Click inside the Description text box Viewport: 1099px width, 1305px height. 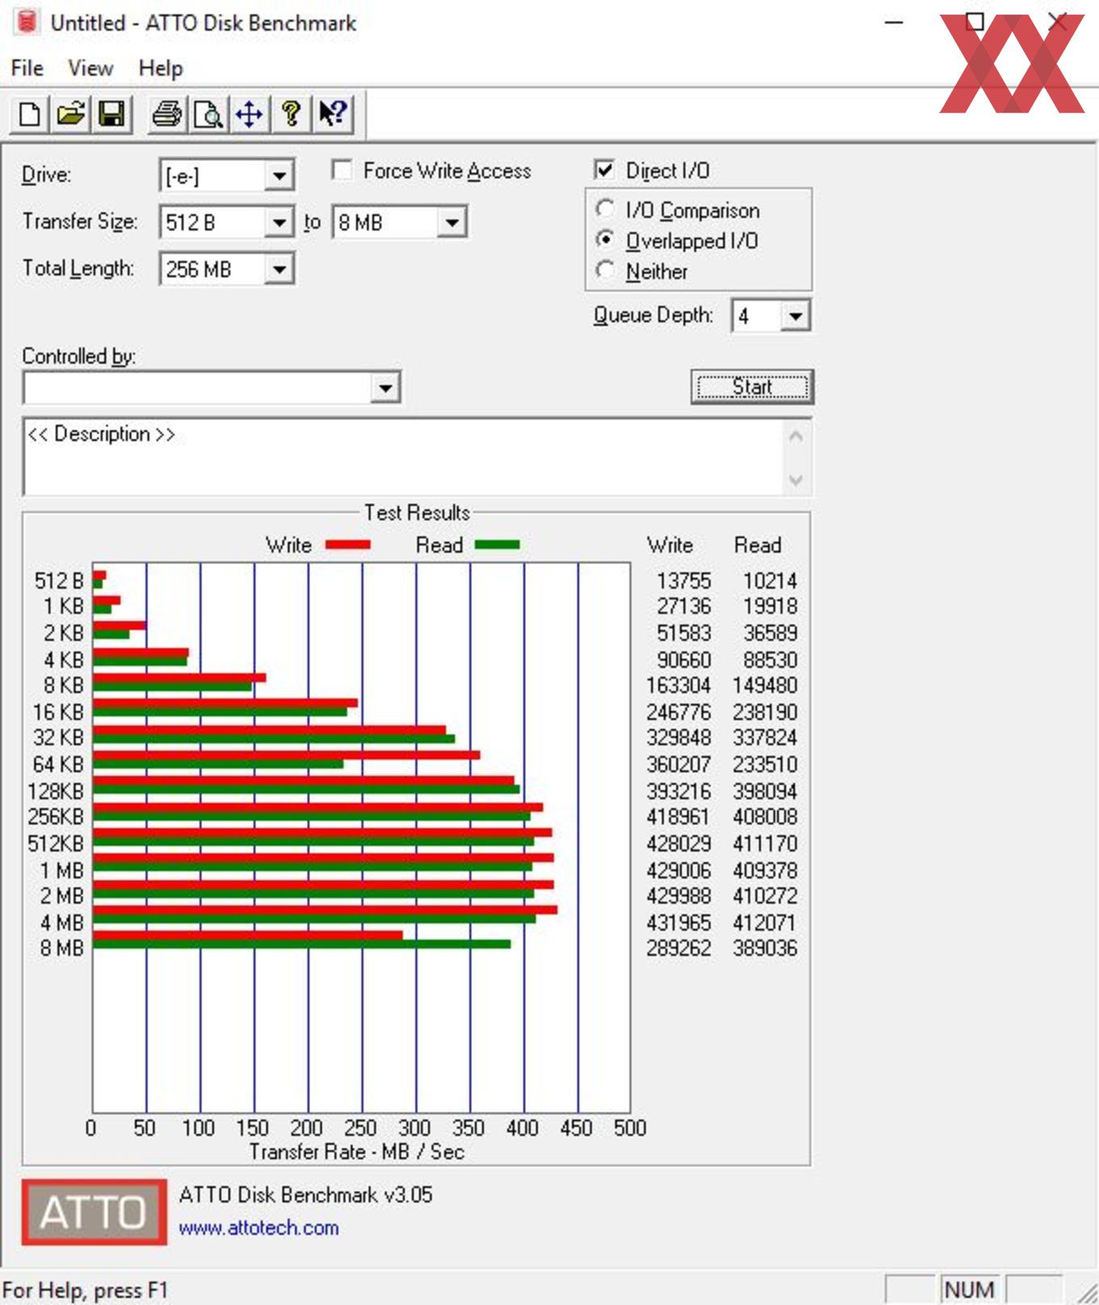tap(402, 457)
